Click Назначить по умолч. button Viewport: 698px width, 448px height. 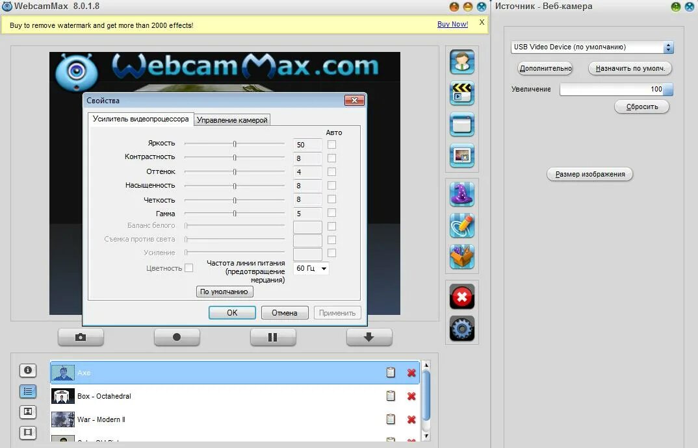[x=630, y=69]
